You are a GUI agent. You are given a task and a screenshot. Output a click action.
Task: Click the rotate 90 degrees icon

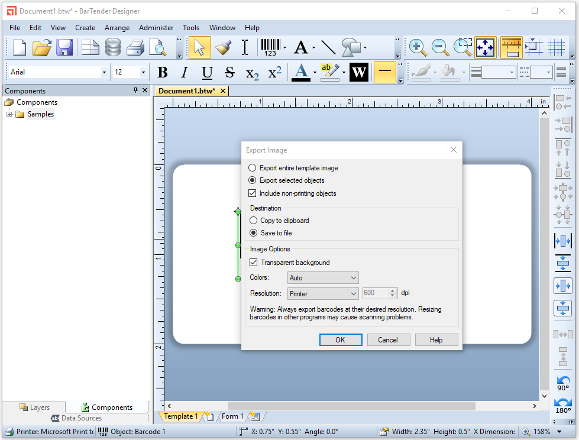tap(563, 383)
